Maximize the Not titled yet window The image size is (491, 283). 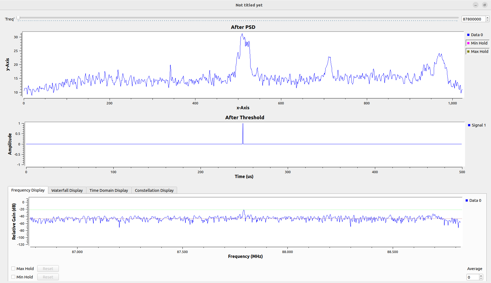click(485, 5)
